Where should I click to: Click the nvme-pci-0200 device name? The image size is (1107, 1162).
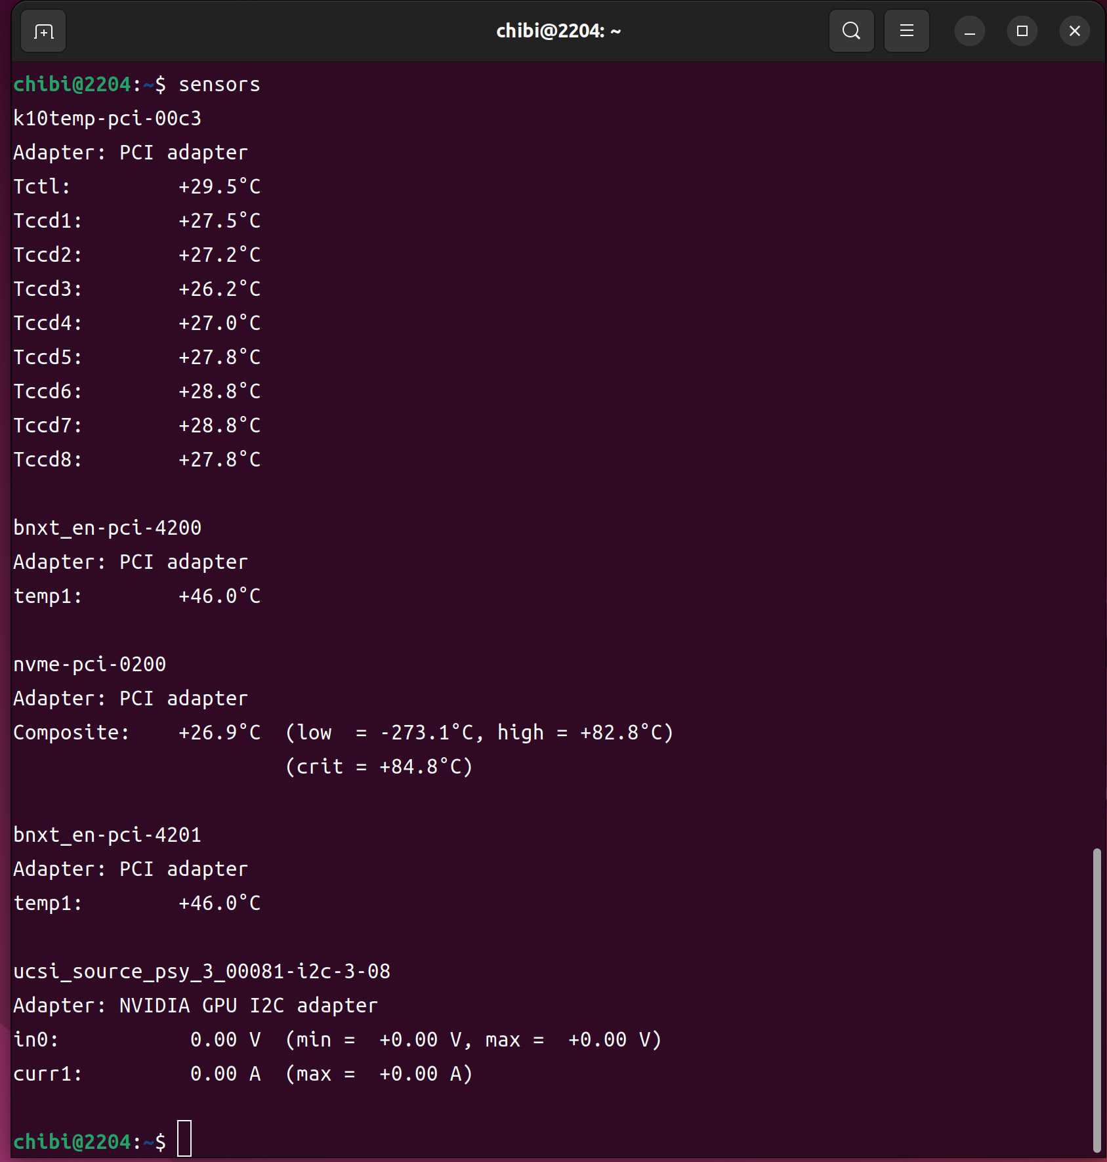tap(89, 665)
